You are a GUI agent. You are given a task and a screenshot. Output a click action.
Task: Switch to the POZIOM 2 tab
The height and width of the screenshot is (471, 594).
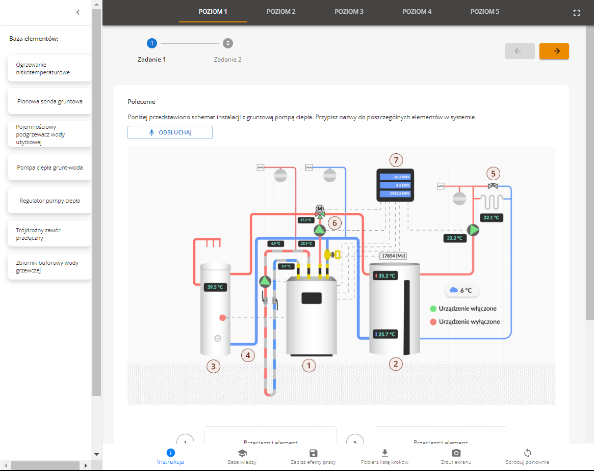[281, 12]
